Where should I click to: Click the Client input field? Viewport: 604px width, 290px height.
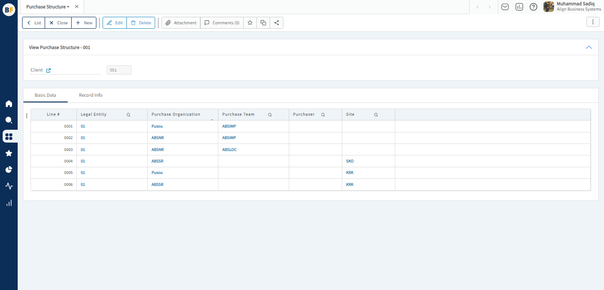(x=119, y=70)
